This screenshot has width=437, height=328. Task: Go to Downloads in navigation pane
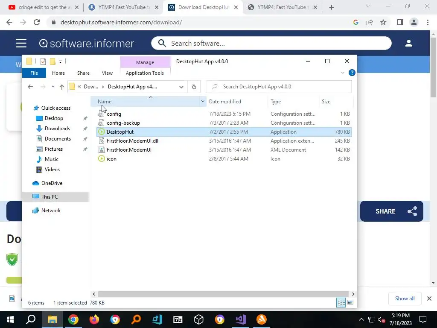tap(57, 129)
